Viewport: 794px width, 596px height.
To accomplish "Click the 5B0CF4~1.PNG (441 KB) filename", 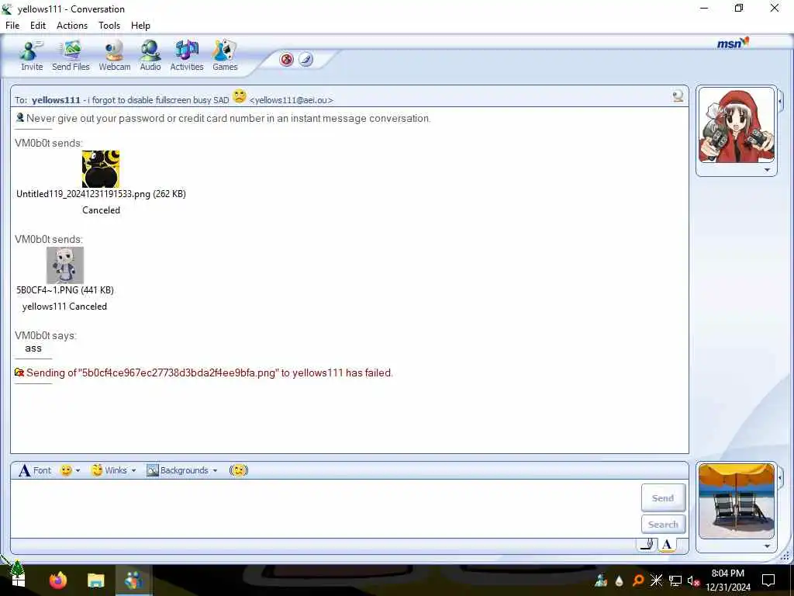I will [x=65, y=290].
